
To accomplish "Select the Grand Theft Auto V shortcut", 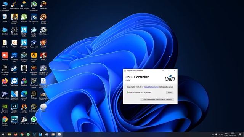I will pos(34,83).
